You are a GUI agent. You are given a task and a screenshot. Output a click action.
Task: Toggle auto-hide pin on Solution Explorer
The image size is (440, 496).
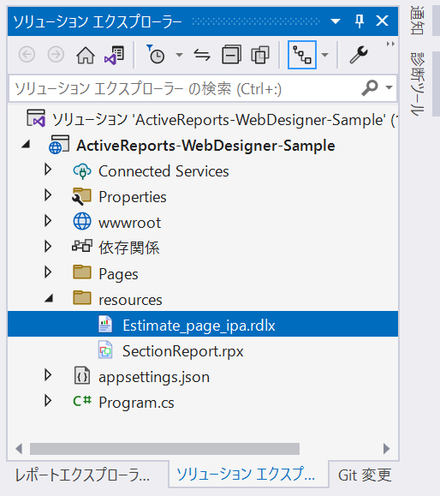[360, 21]
